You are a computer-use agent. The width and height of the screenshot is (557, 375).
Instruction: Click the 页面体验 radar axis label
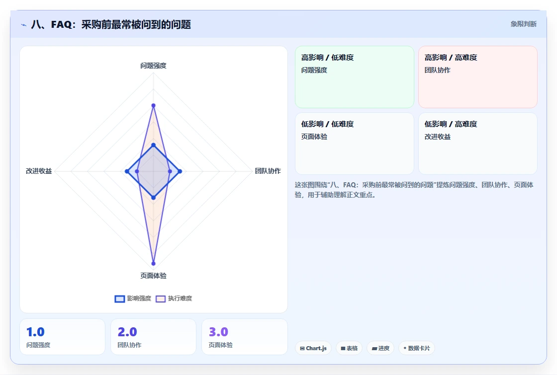153,276
